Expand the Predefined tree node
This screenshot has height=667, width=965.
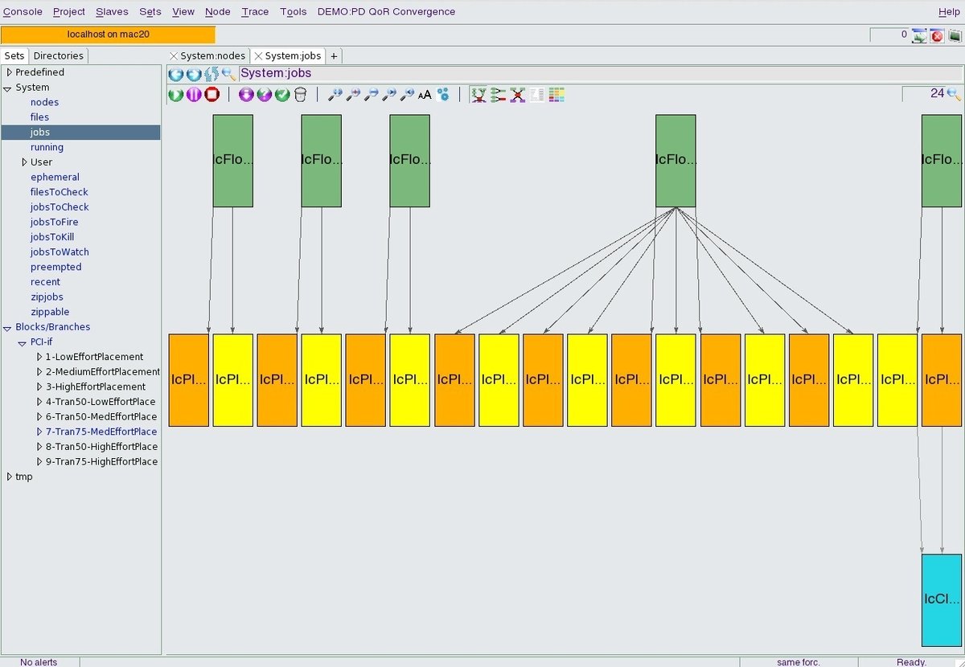(x=9, y=72)
